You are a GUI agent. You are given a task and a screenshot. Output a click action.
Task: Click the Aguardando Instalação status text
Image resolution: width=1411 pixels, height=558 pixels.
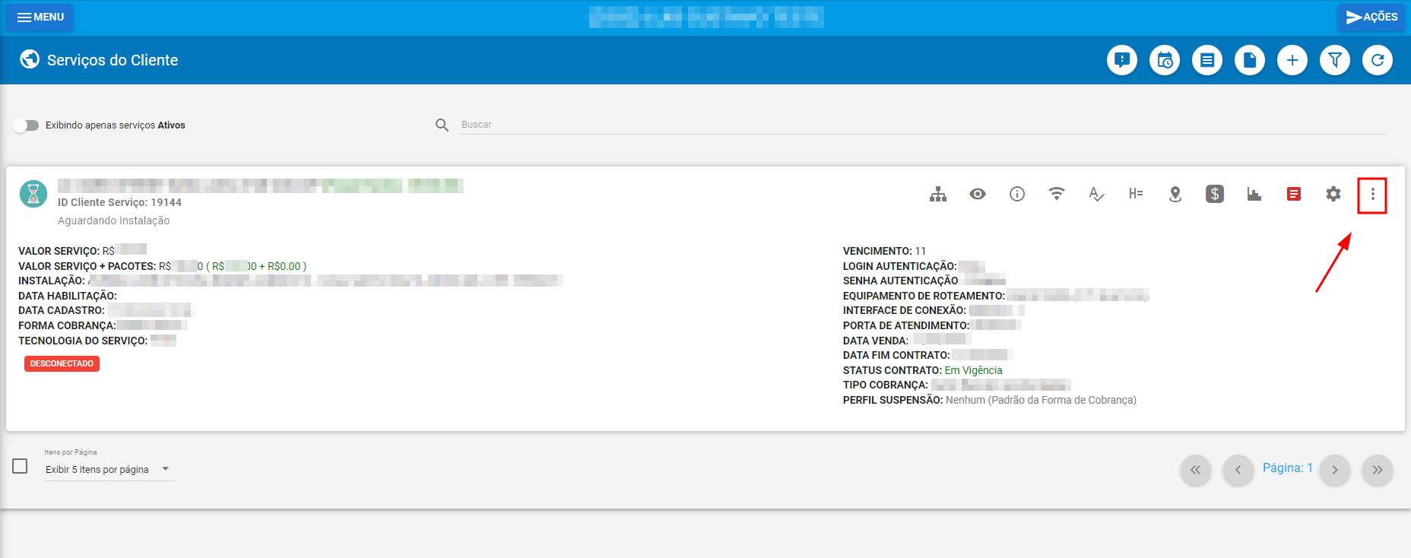[114, 220]
